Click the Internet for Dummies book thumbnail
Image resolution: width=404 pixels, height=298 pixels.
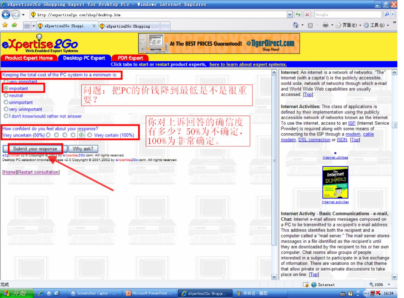(x=335, y=182)
